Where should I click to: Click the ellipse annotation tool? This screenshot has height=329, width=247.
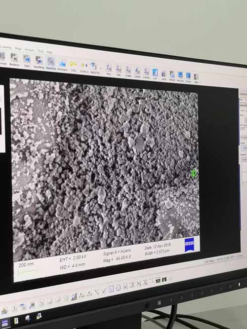[58, 299]
